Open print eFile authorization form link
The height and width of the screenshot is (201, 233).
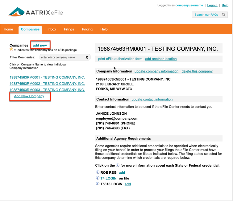120,59
